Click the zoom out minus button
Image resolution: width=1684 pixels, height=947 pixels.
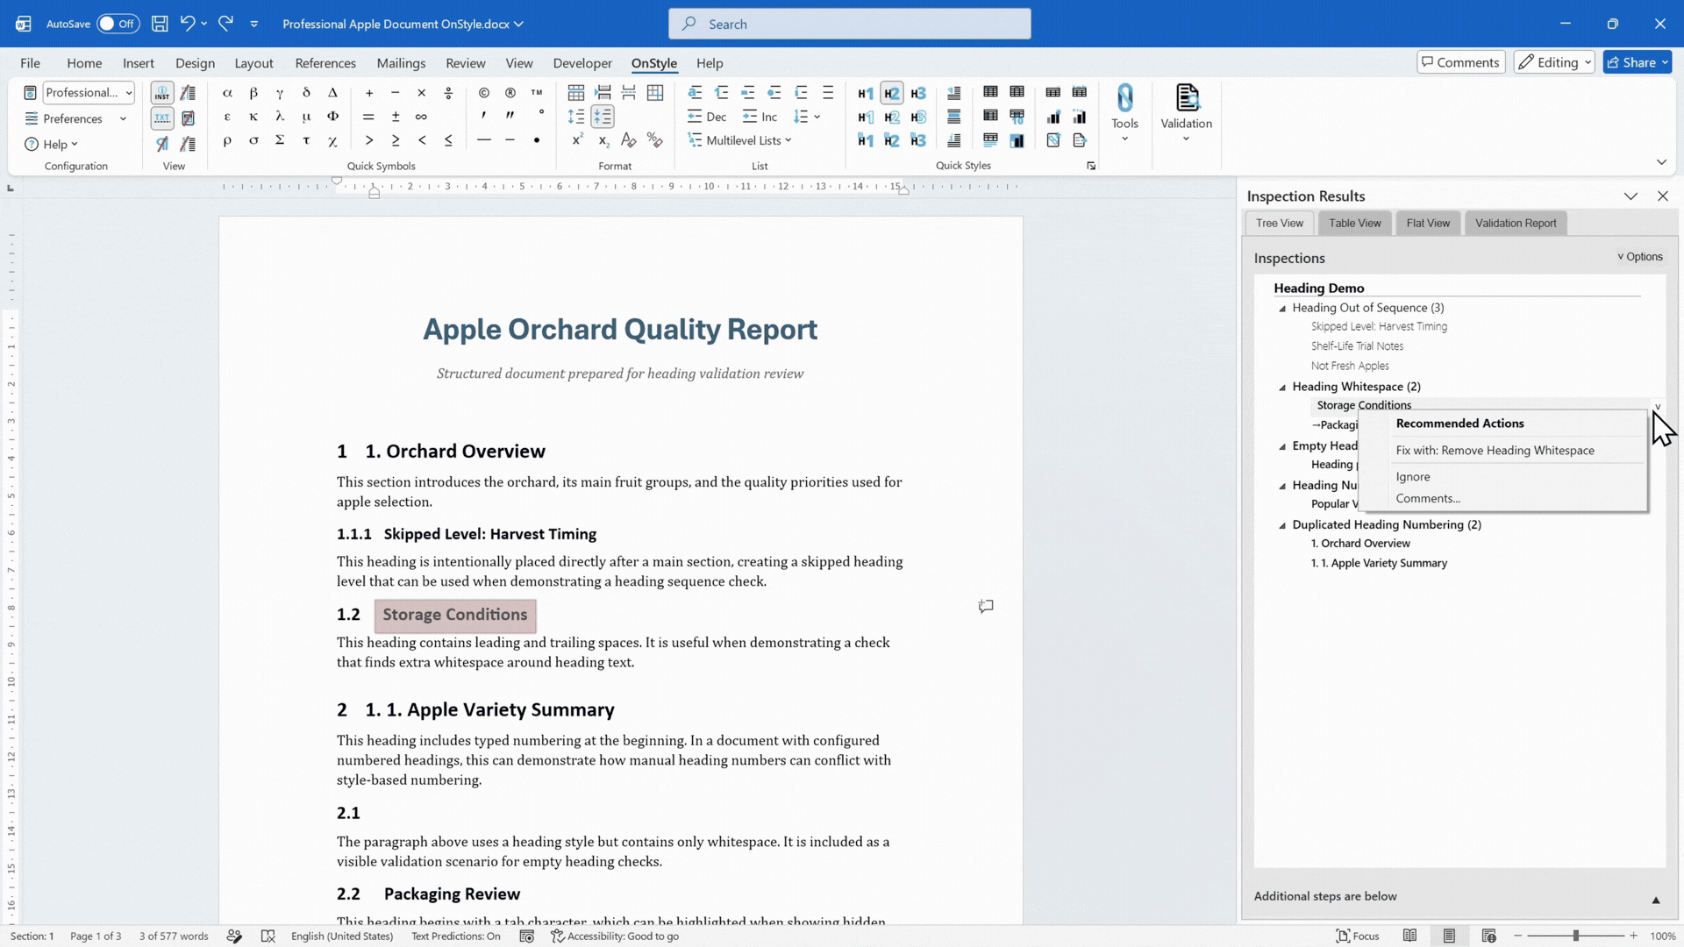(1517, 936)
